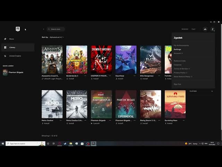Open the weather widget 28°C Sunny
The width and height of the screenshot is (222, 167).
(x=191, y=144)
